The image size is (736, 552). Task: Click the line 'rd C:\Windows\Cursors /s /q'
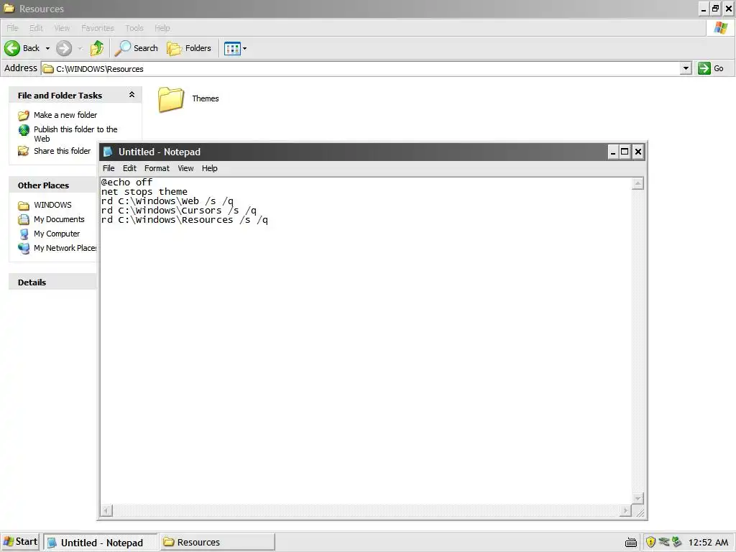179,211
